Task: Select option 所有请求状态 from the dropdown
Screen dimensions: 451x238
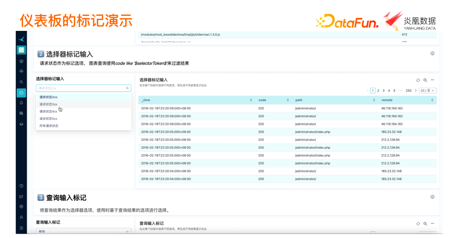Action: [x=84, y=126]
